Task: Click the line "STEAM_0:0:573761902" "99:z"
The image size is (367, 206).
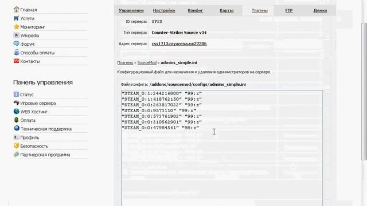Action: point(162,116)
